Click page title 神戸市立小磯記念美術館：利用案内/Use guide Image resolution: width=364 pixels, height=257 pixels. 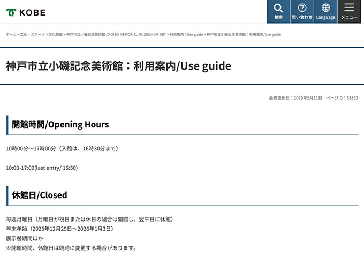[x=119, y=66]
